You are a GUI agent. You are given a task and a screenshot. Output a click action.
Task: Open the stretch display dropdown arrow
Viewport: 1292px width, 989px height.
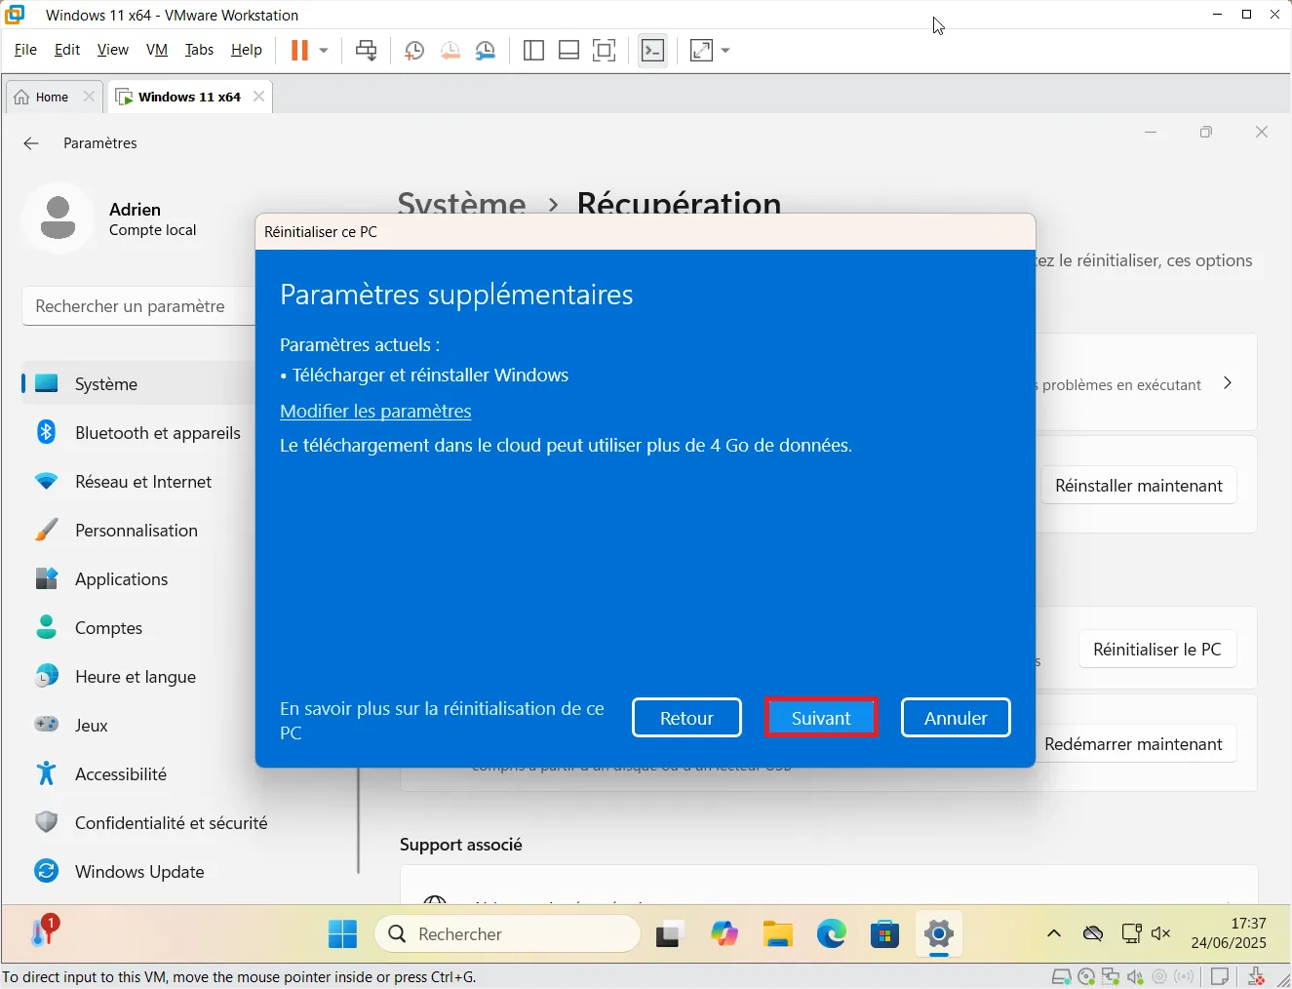point(725,51)
